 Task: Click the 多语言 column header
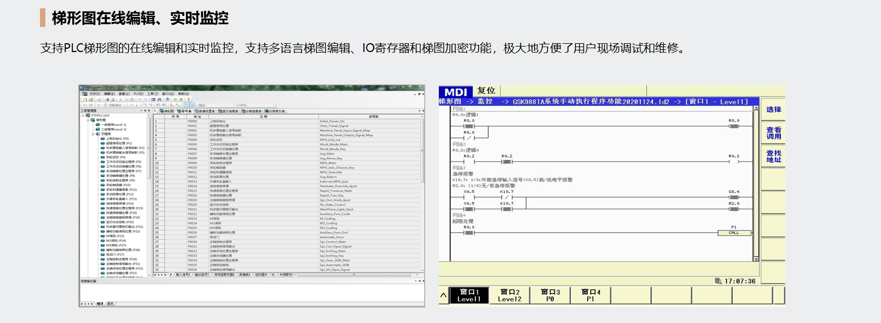pyautogui.click(x=373, y=117)
